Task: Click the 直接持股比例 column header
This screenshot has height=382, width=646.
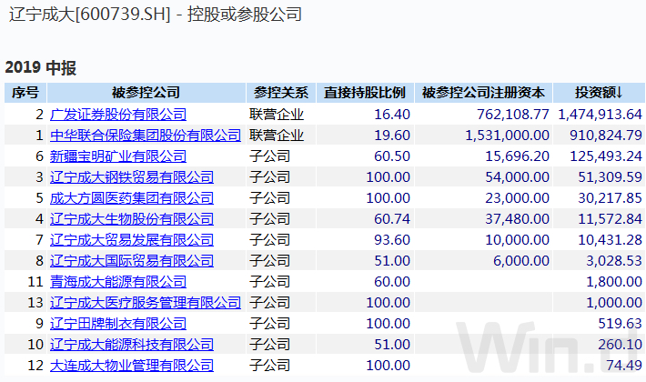Action: tap(365, 93)
